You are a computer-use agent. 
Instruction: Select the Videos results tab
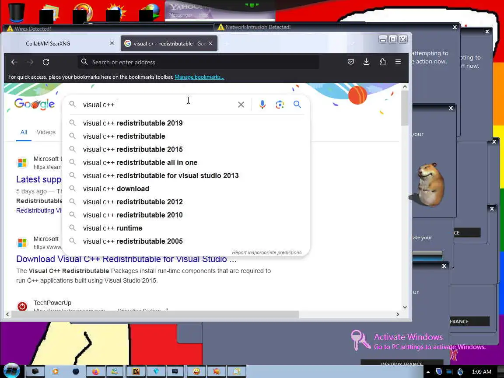point(46,132)
